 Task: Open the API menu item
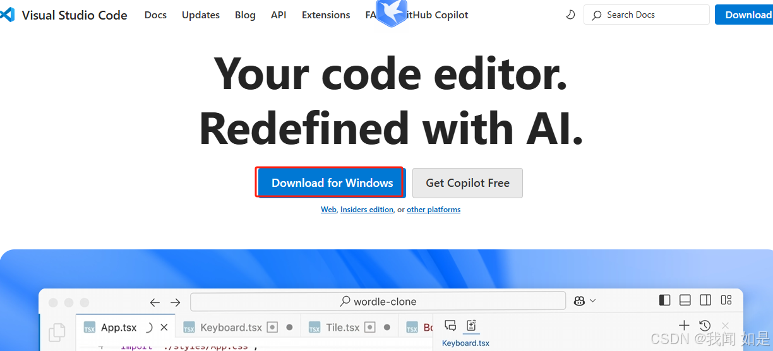279,15
